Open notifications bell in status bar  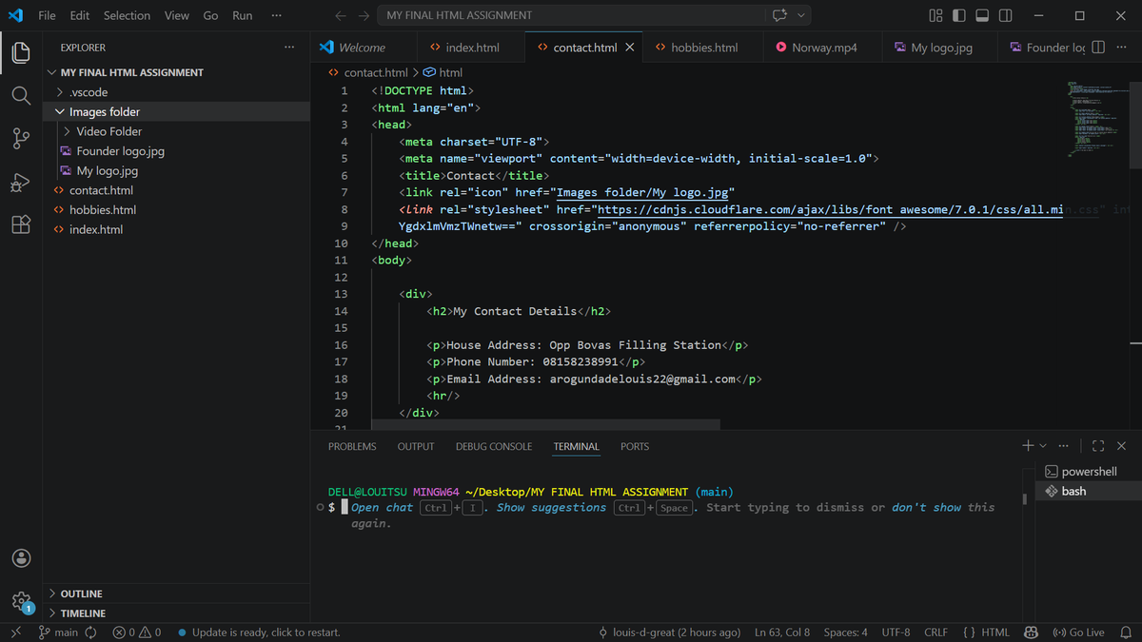(1125, 632)
